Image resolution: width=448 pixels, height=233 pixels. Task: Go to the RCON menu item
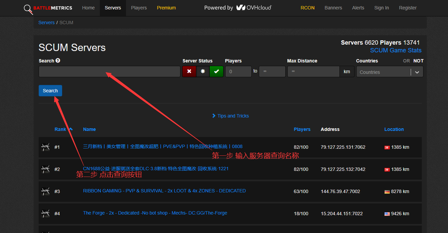click(308, 8)
